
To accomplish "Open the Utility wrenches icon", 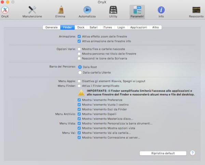I will pos(113,10).
